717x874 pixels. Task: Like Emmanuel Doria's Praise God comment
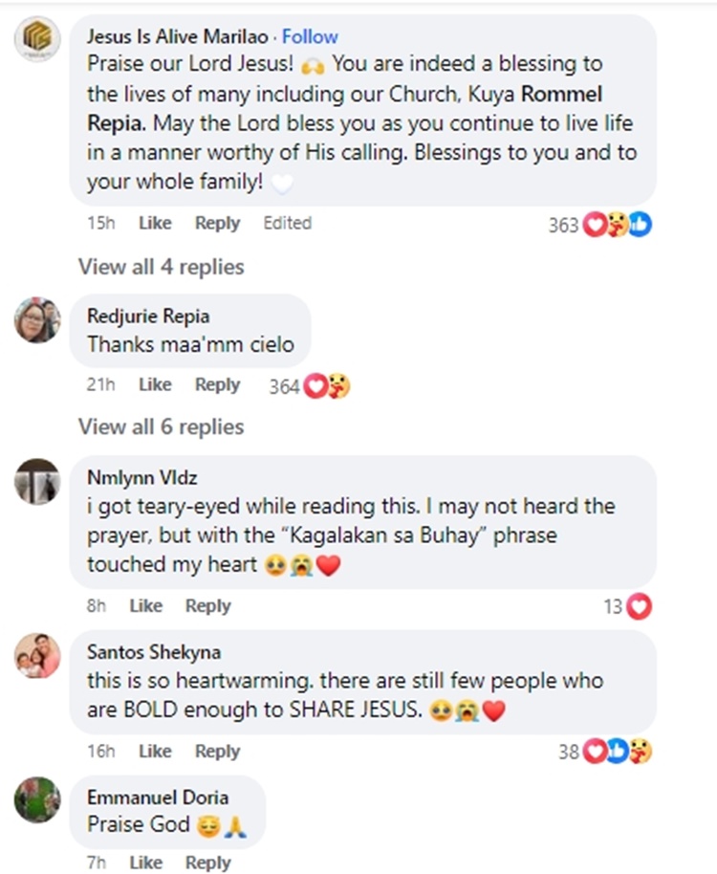[145, 863]
